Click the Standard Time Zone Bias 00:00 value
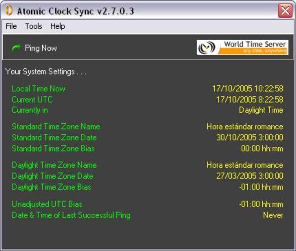Image resolution: width=296 pixels, height=251 pixels. [262, 149]
